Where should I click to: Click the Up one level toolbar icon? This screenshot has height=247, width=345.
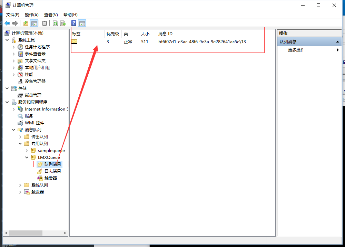[x=26, y=23]
